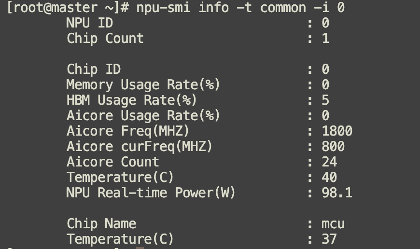420x249 pixels.
Task: Click the Chip Name value 'mcu'
Action: point(333,224)
